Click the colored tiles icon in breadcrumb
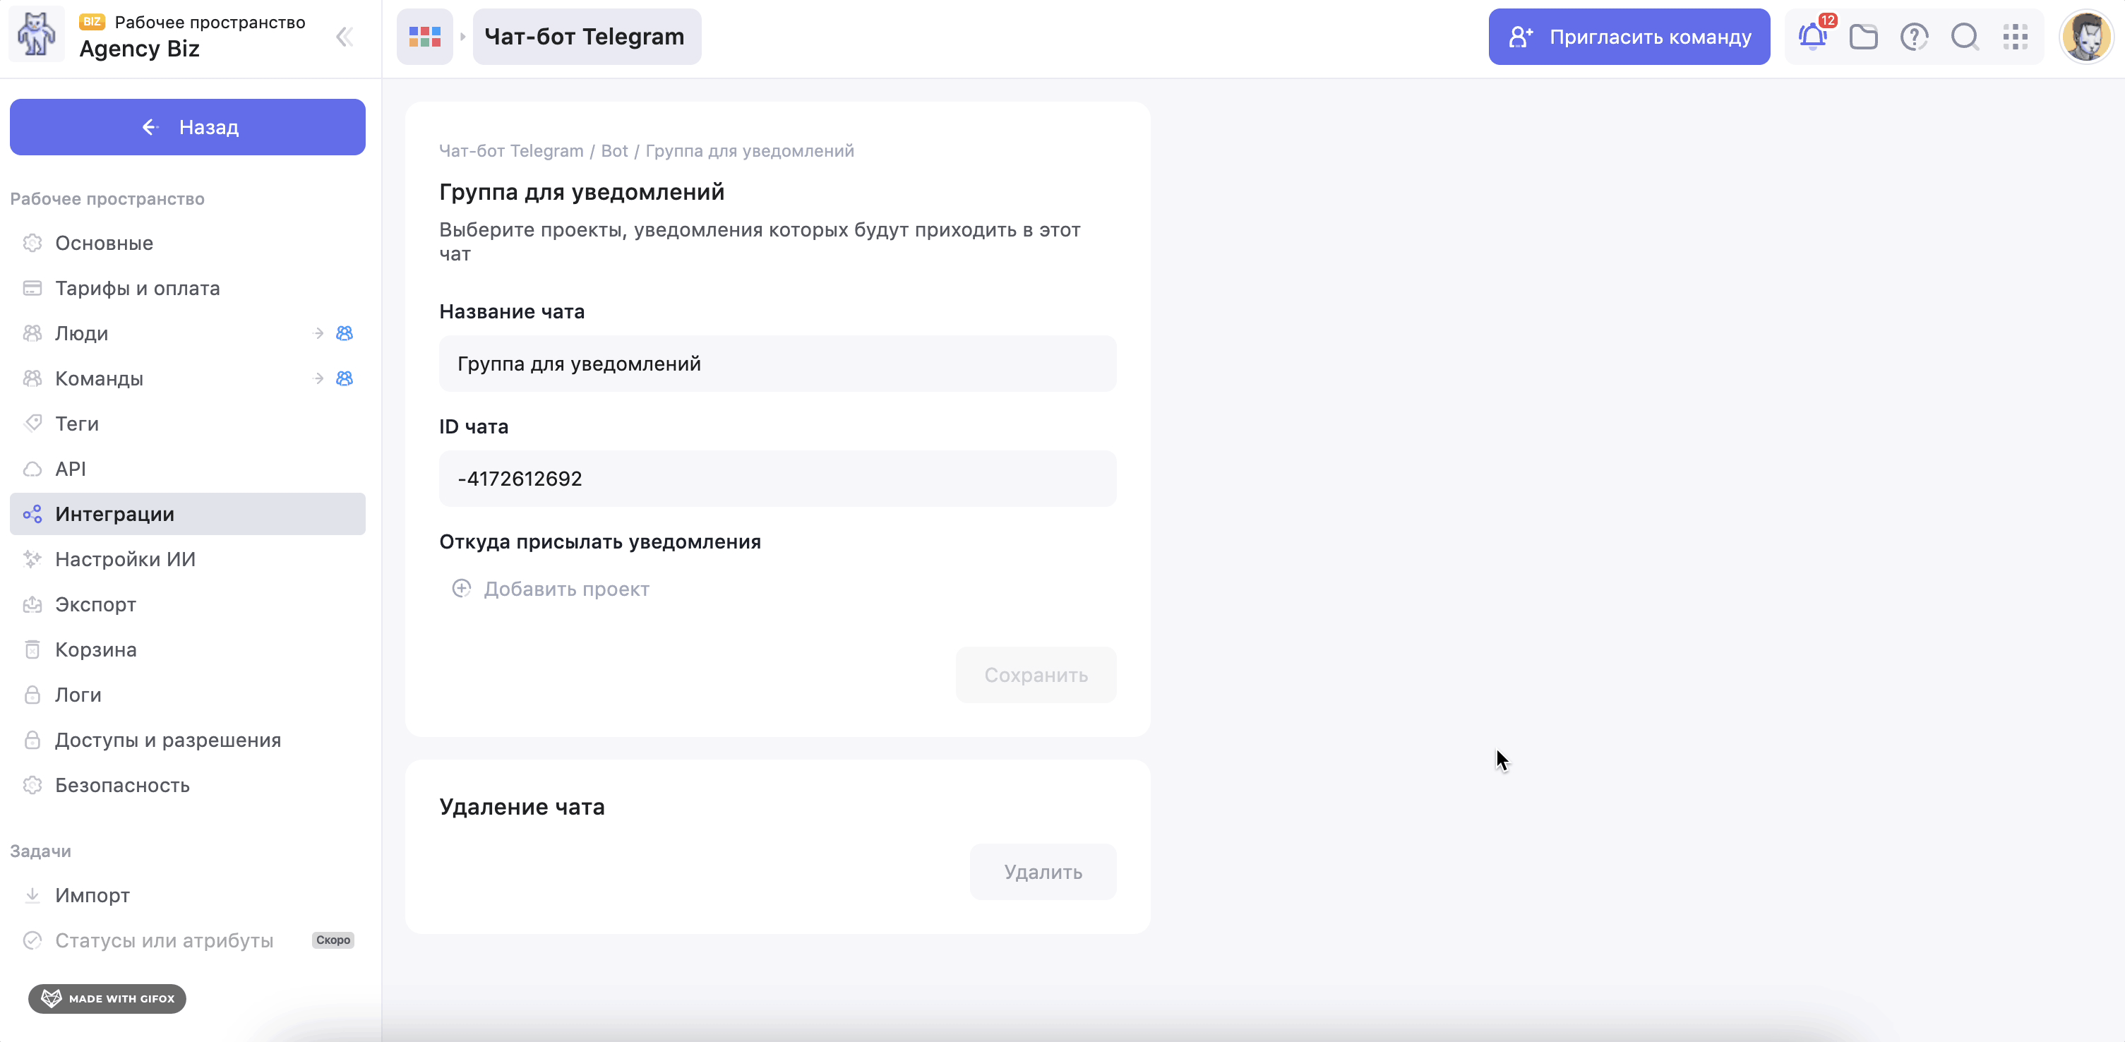 pyautogui.click(x=425, y=37)
